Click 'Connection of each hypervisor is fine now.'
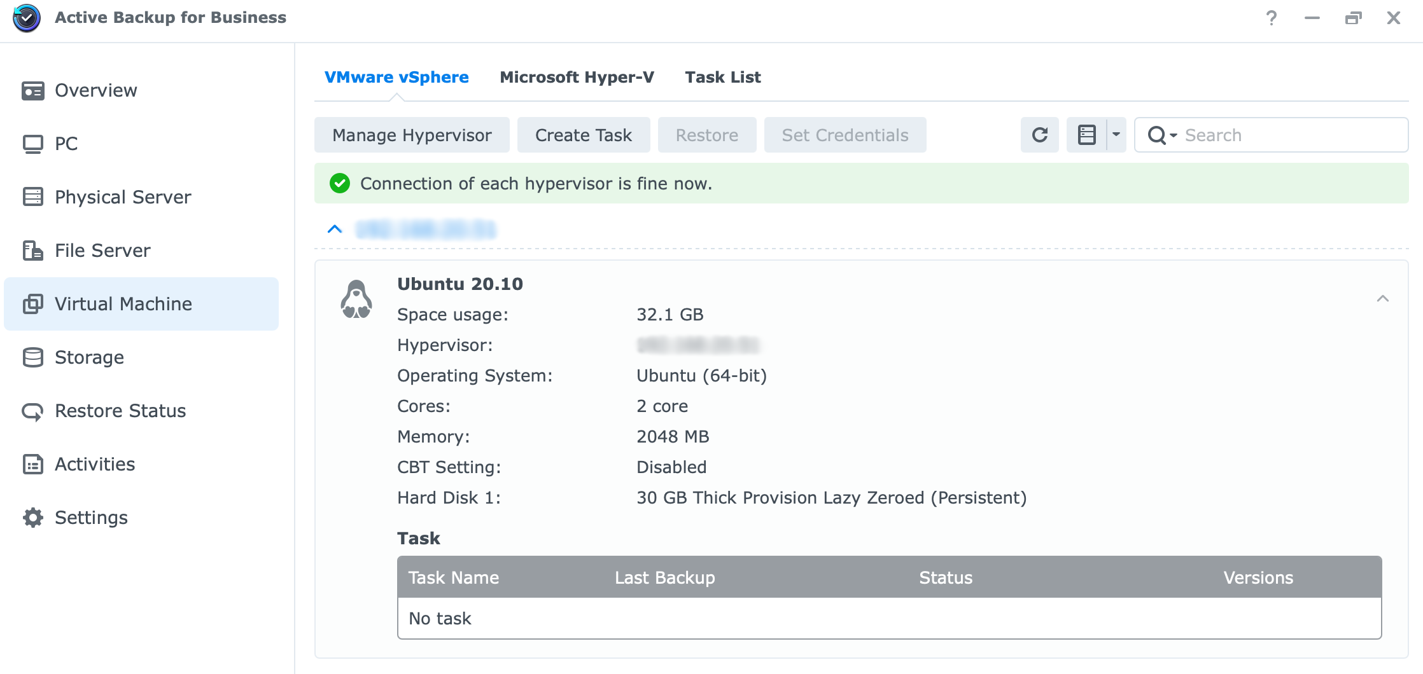The image size is (1423, 674). click(536, 184)
